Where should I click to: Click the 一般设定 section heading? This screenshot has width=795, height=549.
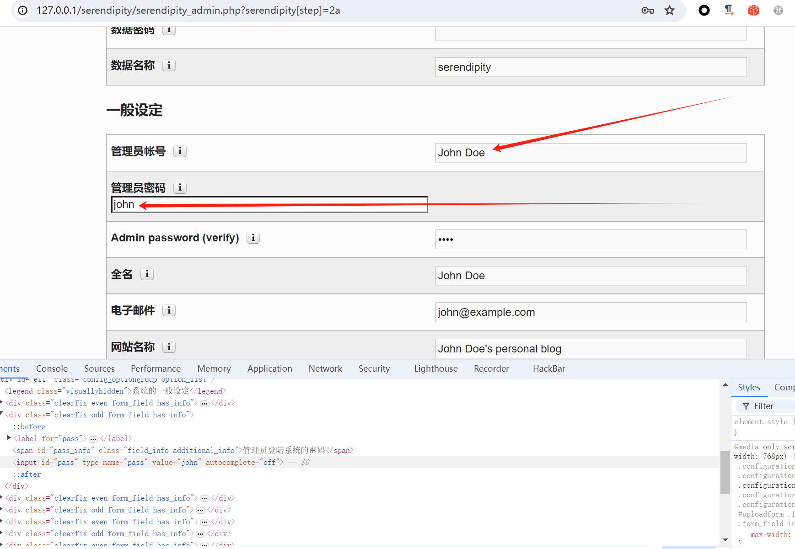[134, 110]
